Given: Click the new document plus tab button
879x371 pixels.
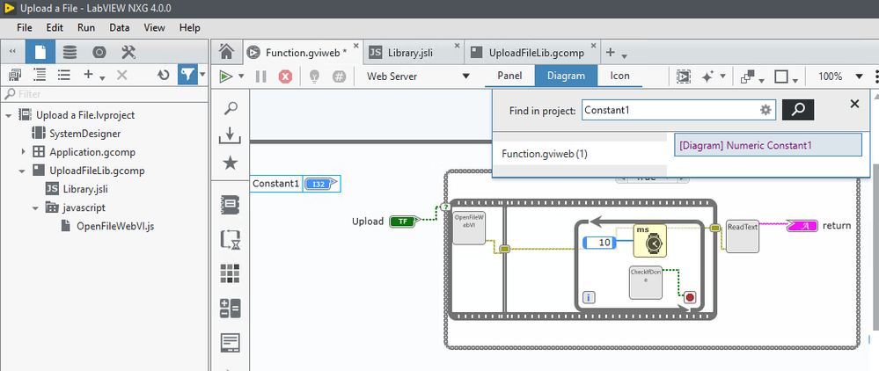Looking at the screenshot, I should 611,53.
